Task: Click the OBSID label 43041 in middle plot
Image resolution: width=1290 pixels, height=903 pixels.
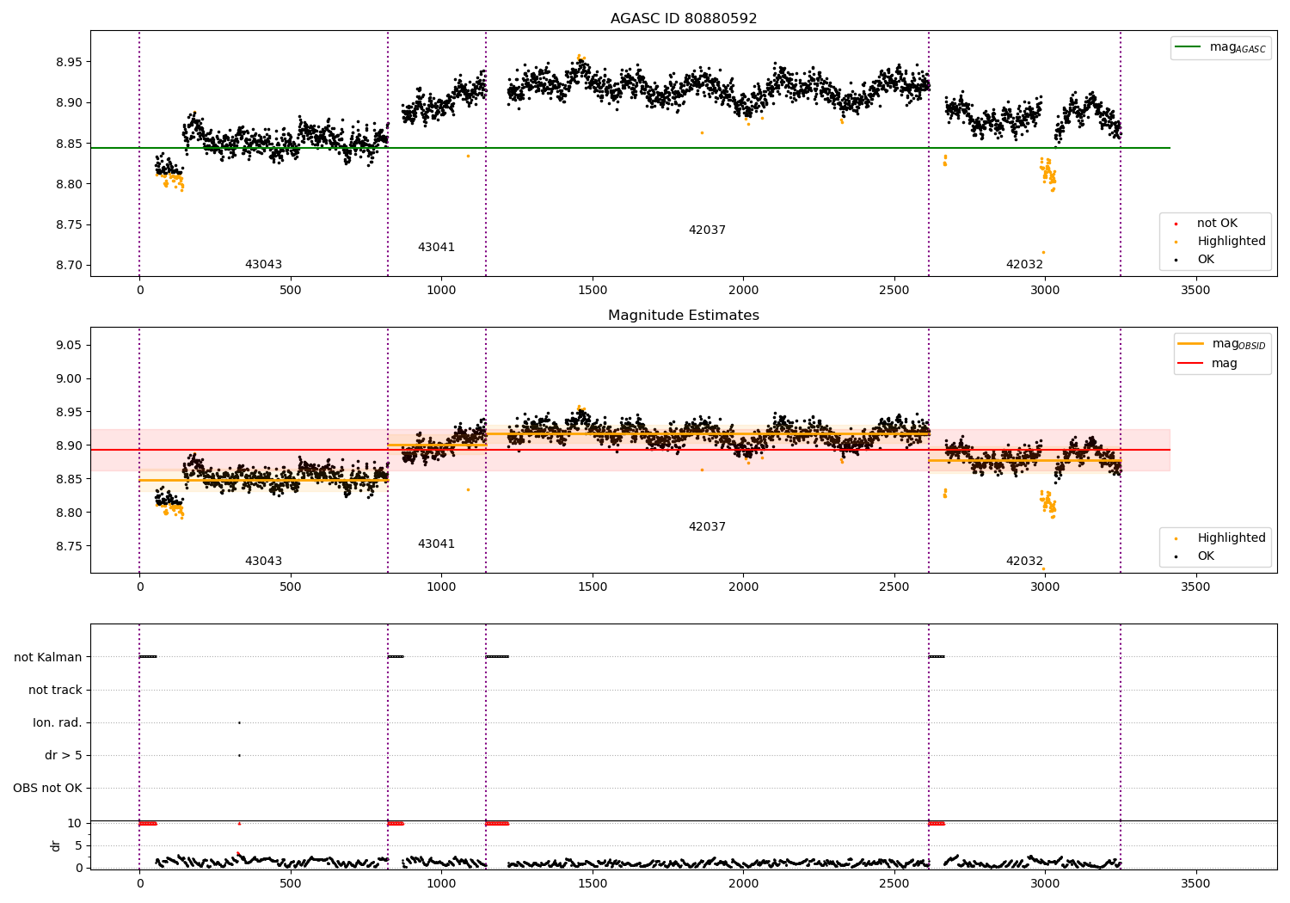Action: tap(436, 544)
